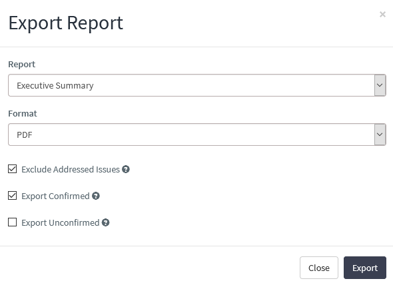393x287 pixels.
Task: Click the Close button
Action: pyautogui.click(x=319, y=268)
